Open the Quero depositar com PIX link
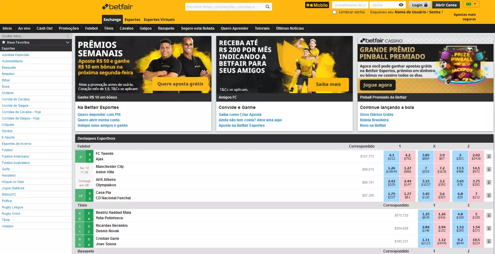This screenshot has height=254, width=495. (x=99, y=115)
